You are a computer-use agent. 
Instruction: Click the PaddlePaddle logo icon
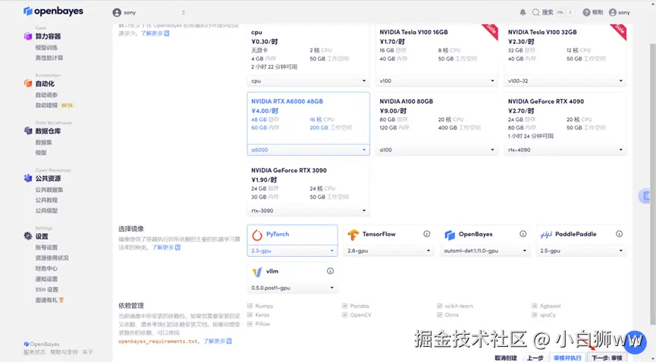click(x=546, y=235)
